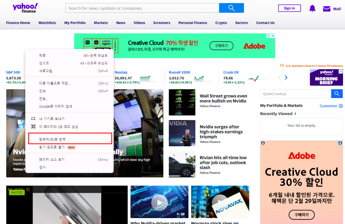345x224 pixels.
Task: Choose '페이지 소스 보기' menu entry
Action: pos(69,159)
